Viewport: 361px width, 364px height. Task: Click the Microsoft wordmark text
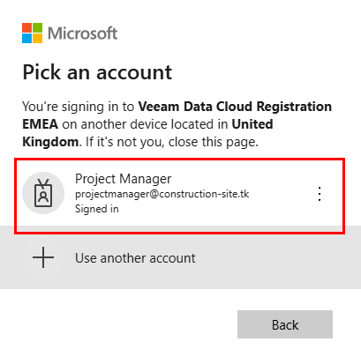[x=83, y=33]
